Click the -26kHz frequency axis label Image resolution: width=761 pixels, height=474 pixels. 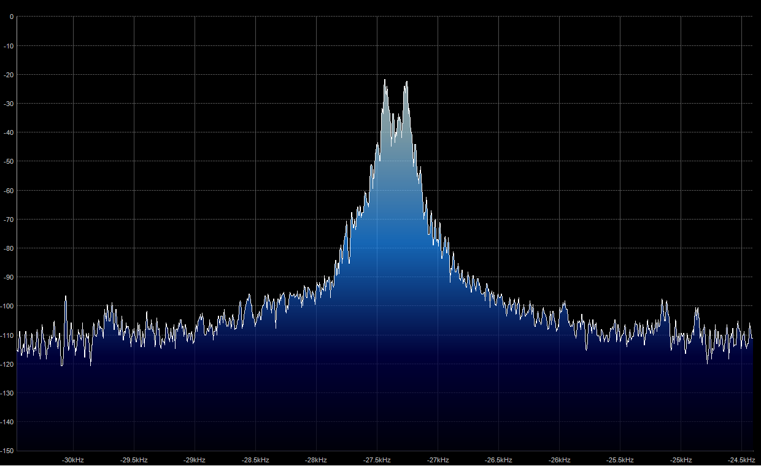tap(560, 460)
